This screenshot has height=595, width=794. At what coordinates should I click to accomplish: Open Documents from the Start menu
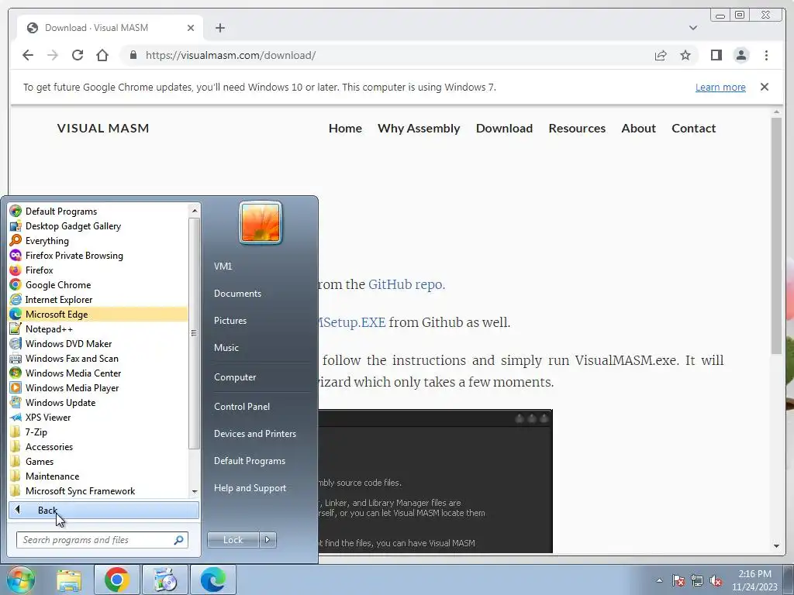tap(237, 294)
